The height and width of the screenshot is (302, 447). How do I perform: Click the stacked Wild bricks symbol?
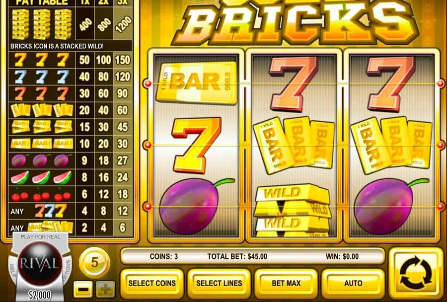[293, 211]
